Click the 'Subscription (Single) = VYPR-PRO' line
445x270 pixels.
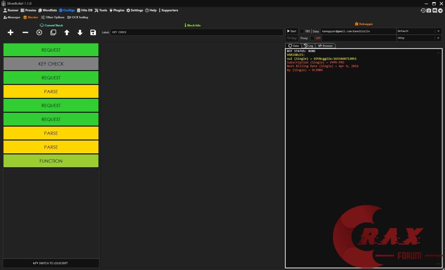click(x=315, y=62)
